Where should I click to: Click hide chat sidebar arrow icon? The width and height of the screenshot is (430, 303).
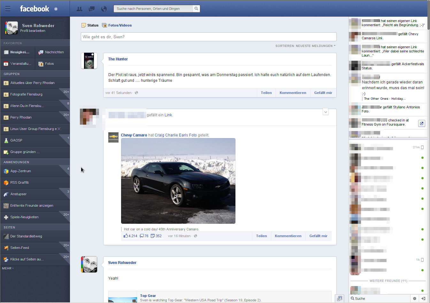tap(423, 299)
